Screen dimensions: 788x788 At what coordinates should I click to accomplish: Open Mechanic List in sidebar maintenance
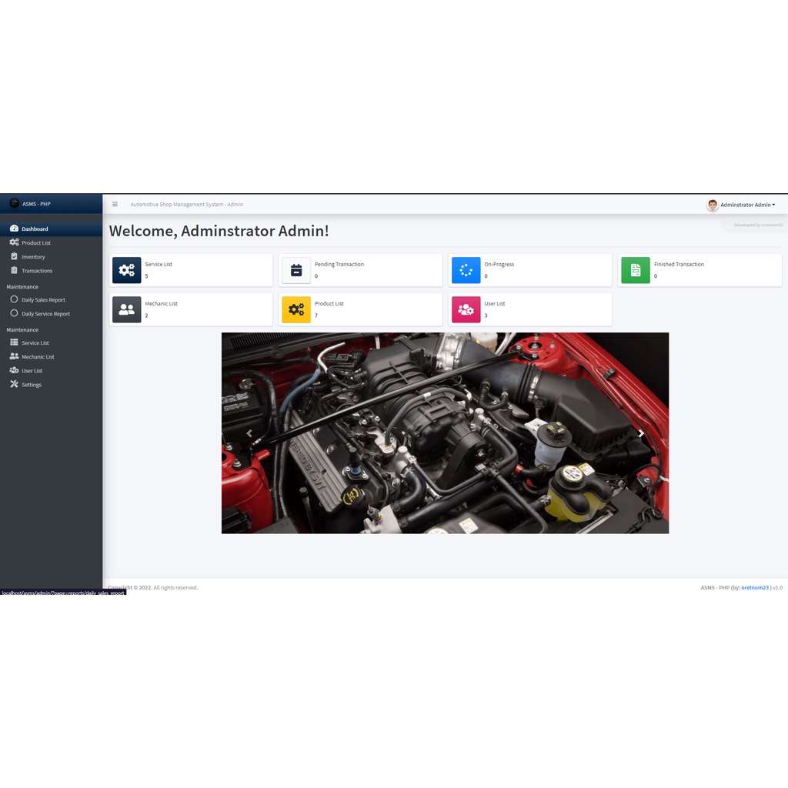(x=38, y=357)
